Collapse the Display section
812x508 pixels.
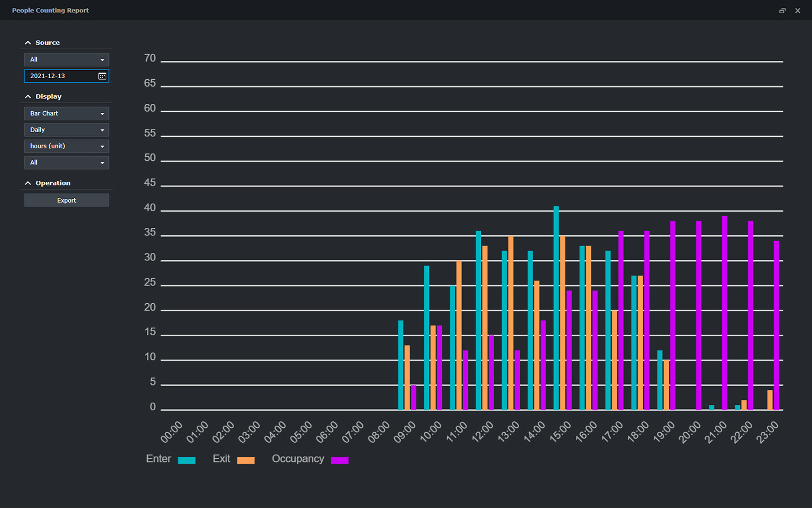pos(28,96)
